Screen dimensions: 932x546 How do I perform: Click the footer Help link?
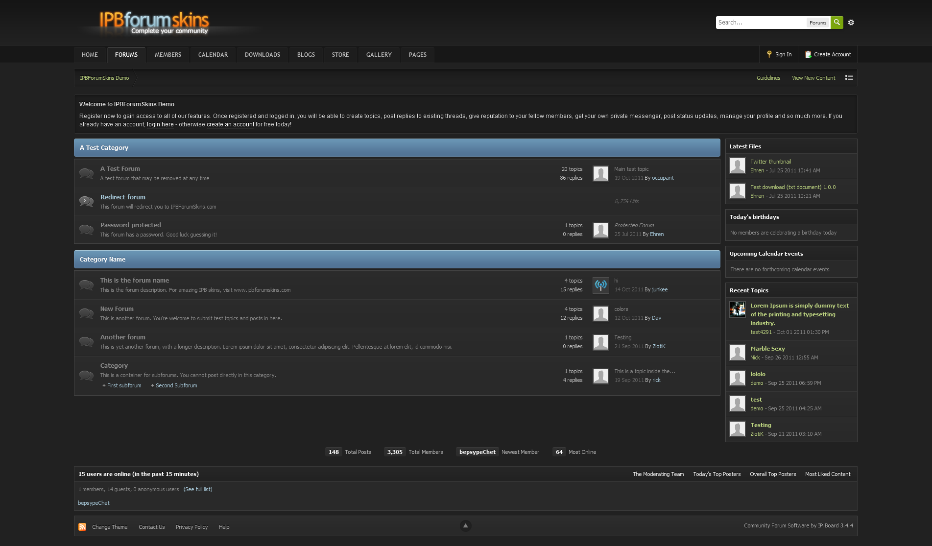224,527
